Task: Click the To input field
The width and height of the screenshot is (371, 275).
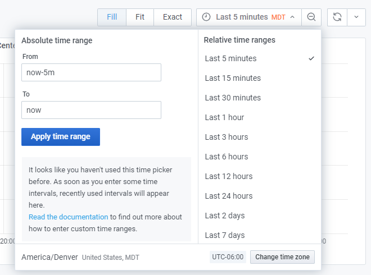Action: [x=91, y=110]
